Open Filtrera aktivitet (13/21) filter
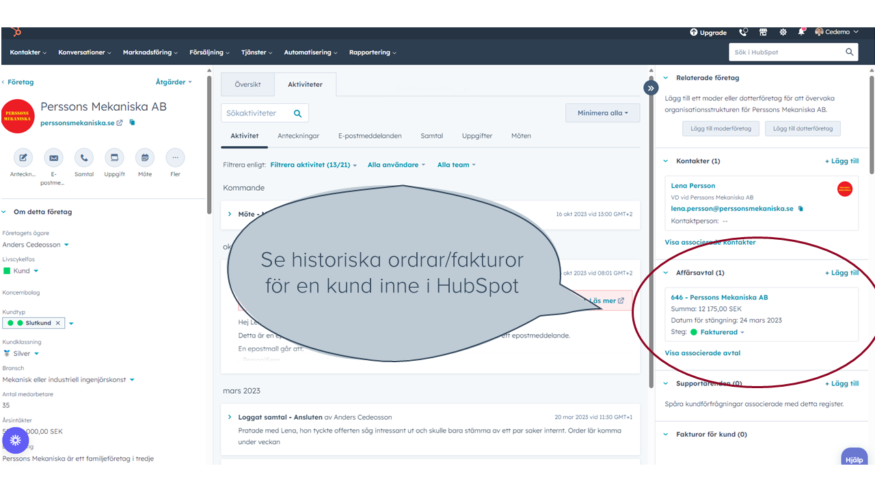The height and width of the screenshot is (492, 875). (x=314, y=165)
